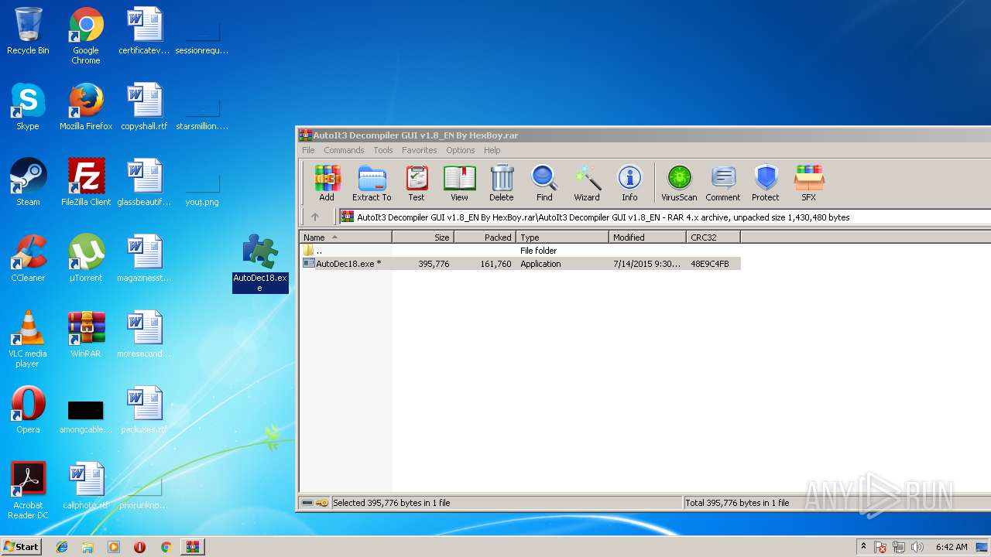Screen dimensions: 991x557
Task: Open Windows Explorer folder from taskbar
Action: pyautogui.click(x=87, y=547)
